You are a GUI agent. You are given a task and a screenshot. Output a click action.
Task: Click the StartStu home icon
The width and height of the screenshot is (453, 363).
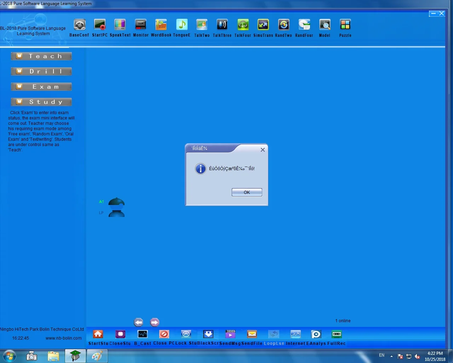click(x=98, y=334)
